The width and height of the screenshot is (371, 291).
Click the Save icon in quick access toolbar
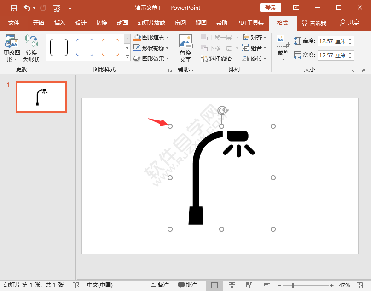pos(13,8)
